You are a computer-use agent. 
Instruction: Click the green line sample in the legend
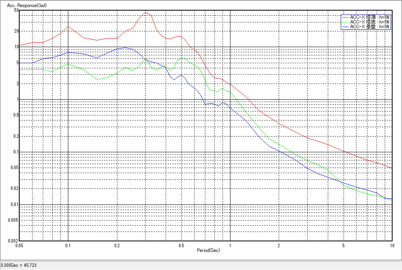345,22
